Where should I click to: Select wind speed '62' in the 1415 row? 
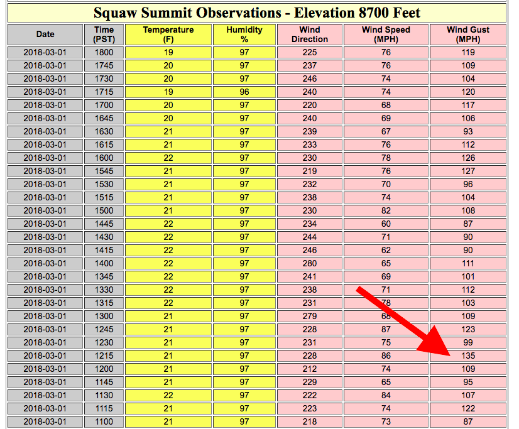click(386, 251)
